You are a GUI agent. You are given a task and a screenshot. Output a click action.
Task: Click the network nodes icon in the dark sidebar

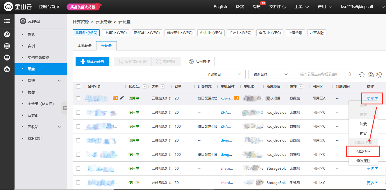point(7,58)
